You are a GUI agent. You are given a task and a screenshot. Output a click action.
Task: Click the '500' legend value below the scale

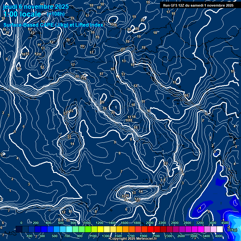[55, 236]
